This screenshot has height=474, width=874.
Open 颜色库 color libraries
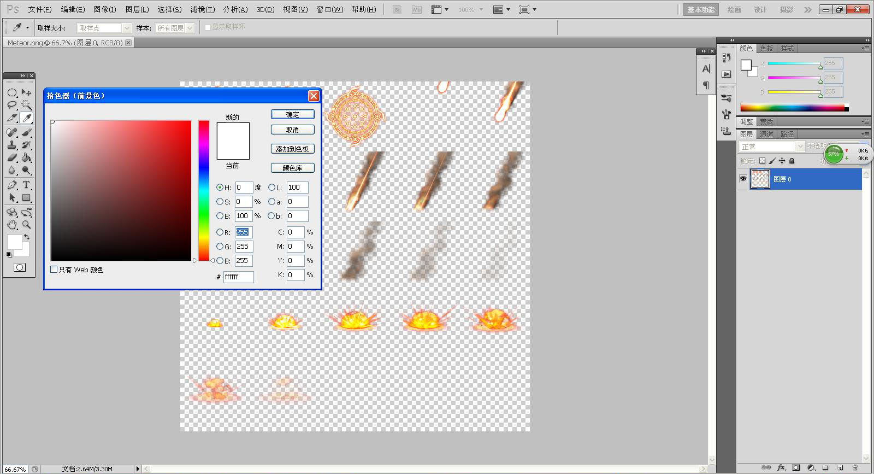tap(293, 168)
